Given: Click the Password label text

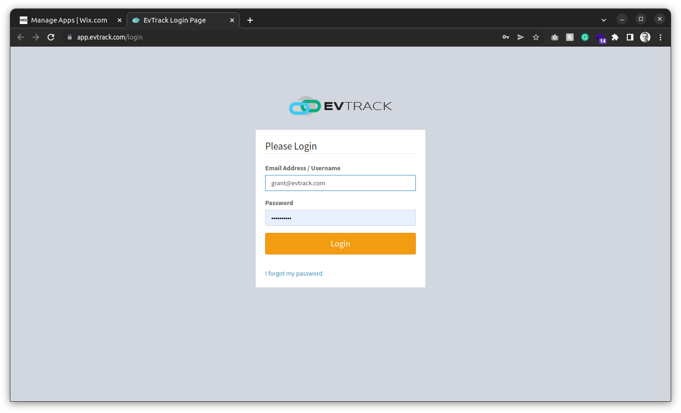Looking at the screenshot, I should pos(279,203).
